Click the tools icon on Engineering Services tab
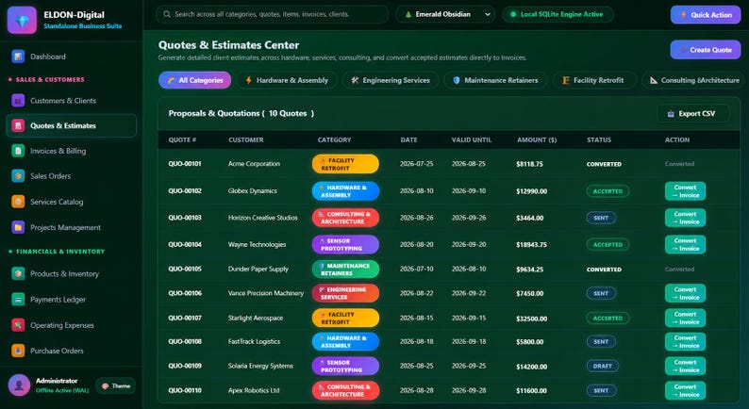The width and height of the screenshot is (749, 409). point(355,80)
